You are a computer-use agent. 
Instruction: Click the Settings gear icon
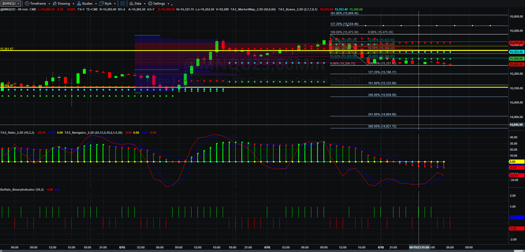[x=150, y=4]
